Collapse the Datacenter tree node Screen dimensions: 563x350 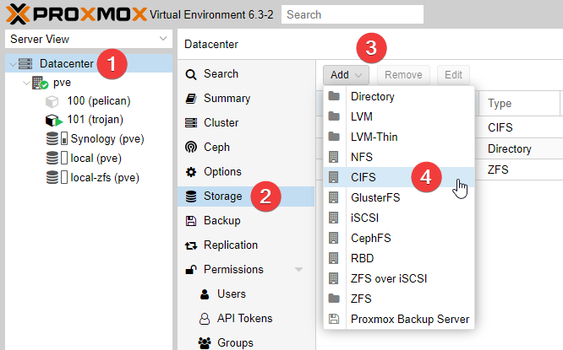(x=11, y=64)
